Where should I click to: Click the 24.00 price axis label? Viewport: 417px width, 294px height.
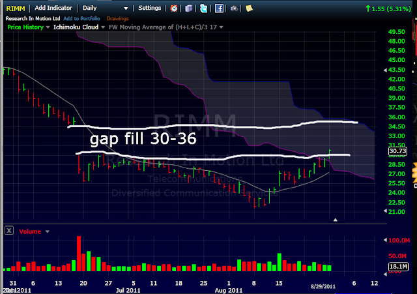tap(397, 192)
